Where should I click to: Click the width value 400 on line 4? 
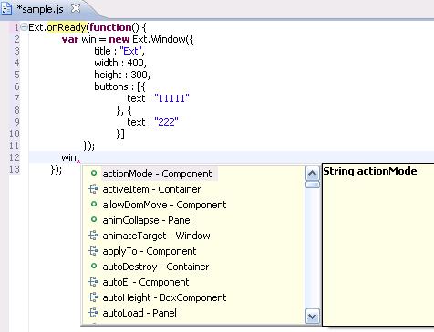coord(135,63)
